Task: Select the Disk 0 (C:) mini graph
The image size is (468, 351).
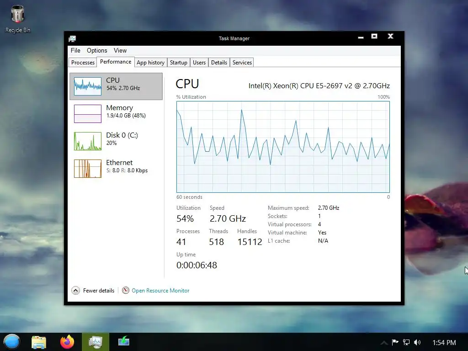Action: tap(88, 141)
